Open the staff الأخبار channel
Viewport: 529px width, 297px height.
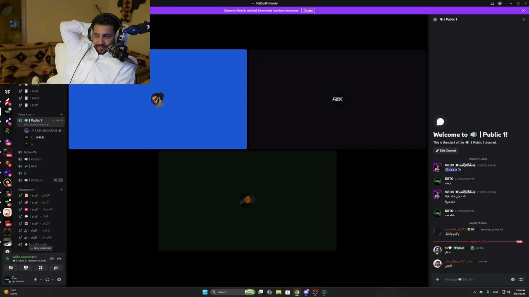[41, 203]
